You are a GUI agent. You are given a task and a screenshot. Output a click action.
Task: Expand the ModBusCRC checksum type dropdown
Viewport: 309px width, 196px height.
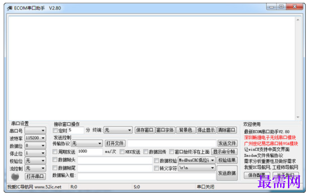[197, 160]
